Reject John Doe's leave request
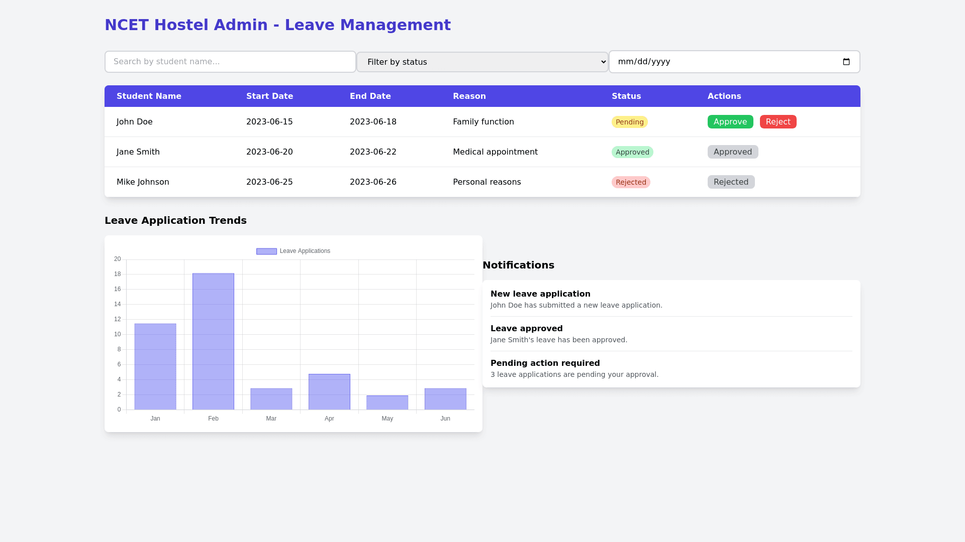Viewport: 965px width, 542px height. coord(778,122)
